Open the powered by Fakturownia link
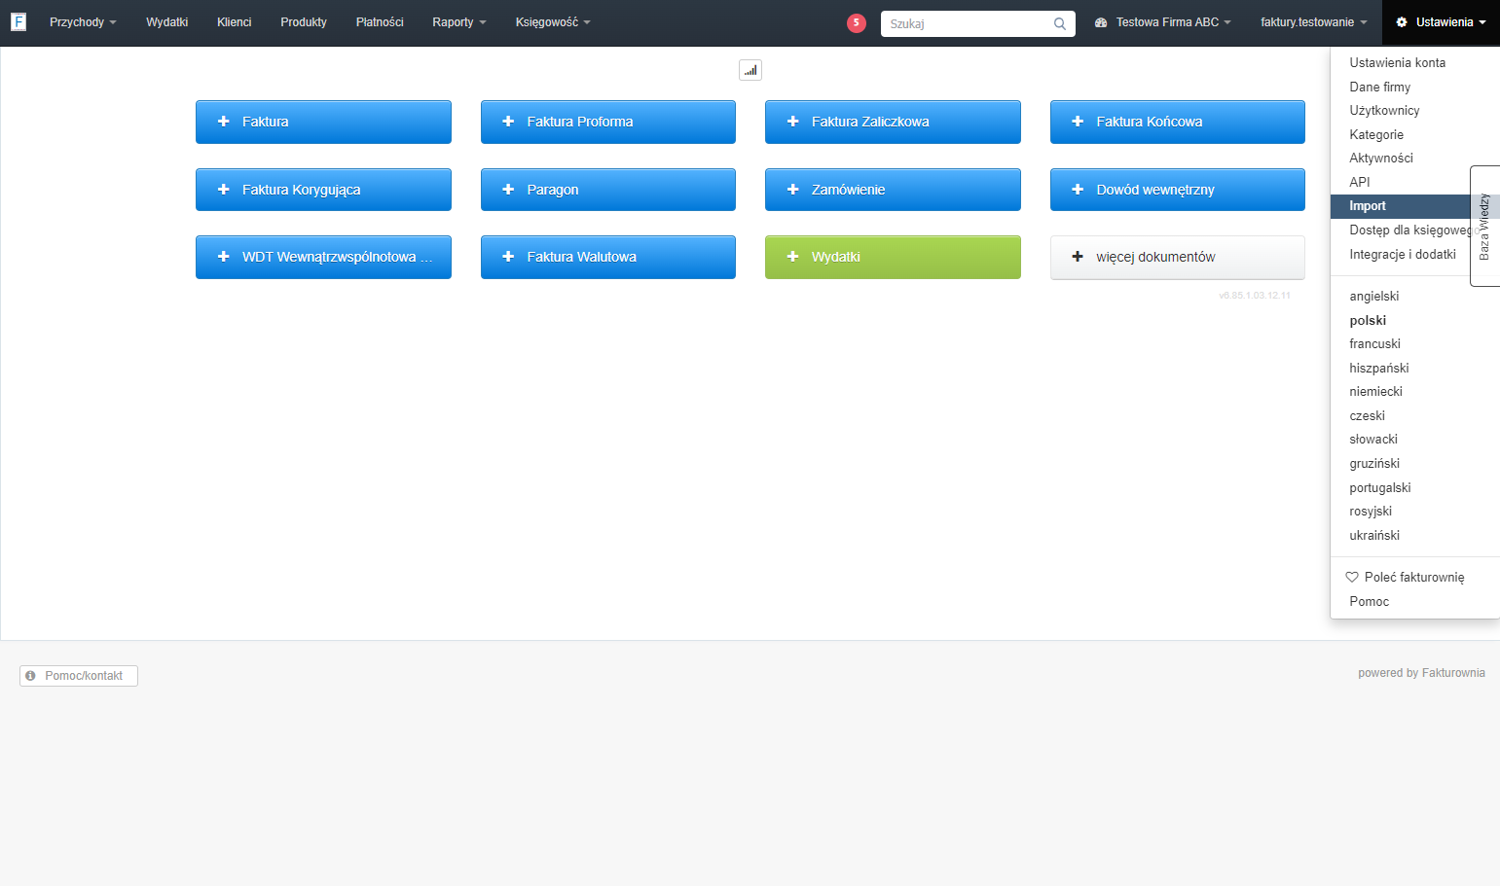Image resolution: width=1500 pixels, height=886 pixels. pyautogui.click(x=1421, y=673)
